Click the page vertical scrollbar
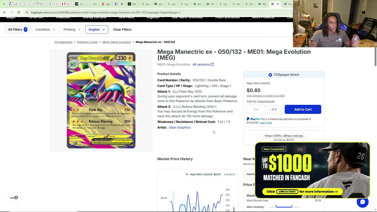This screenshot has height=212, width=377. point(375,56)
